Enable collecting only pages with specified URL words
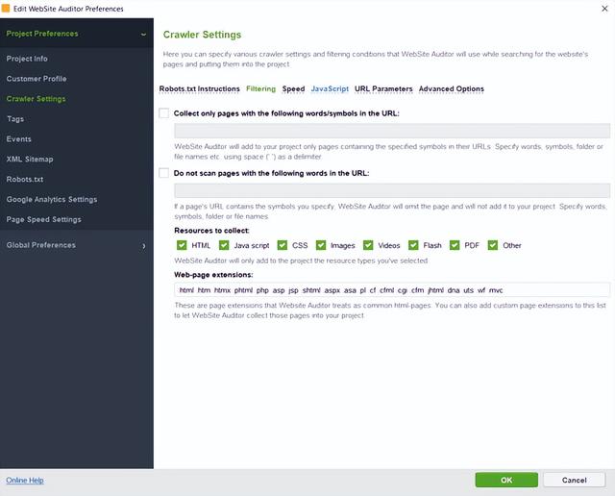 tap(164, 113)
